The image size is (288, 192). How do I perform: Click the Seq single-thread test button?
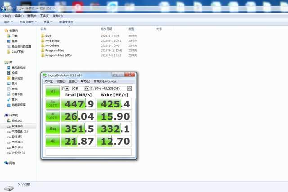[x=53, y=129]
